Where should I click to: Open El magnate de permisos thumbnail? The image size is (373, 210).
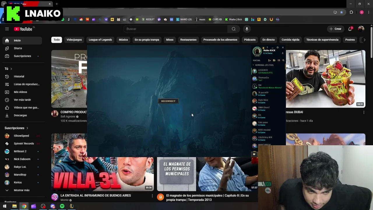(x=207, y=174)
